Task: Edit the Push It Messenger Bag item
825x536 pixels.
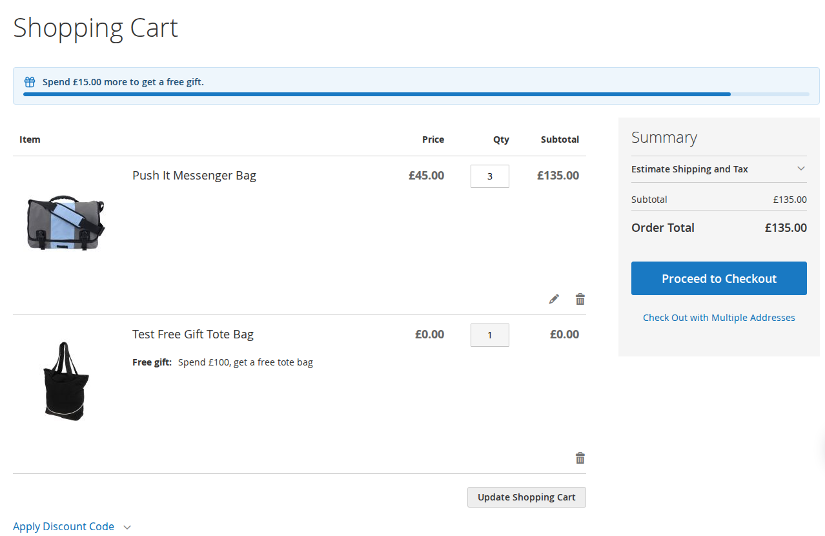Action: [x=554, y=299]
